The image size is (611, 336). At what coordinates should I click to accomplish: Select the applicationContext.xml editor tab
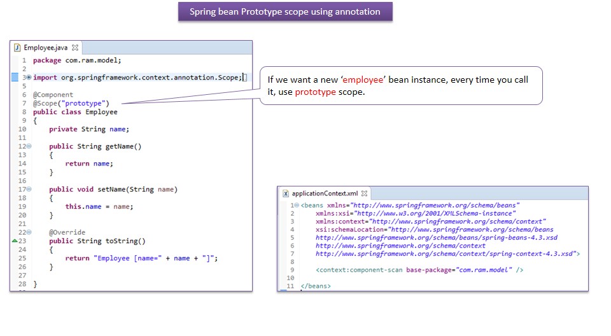(x=325, y=193)
